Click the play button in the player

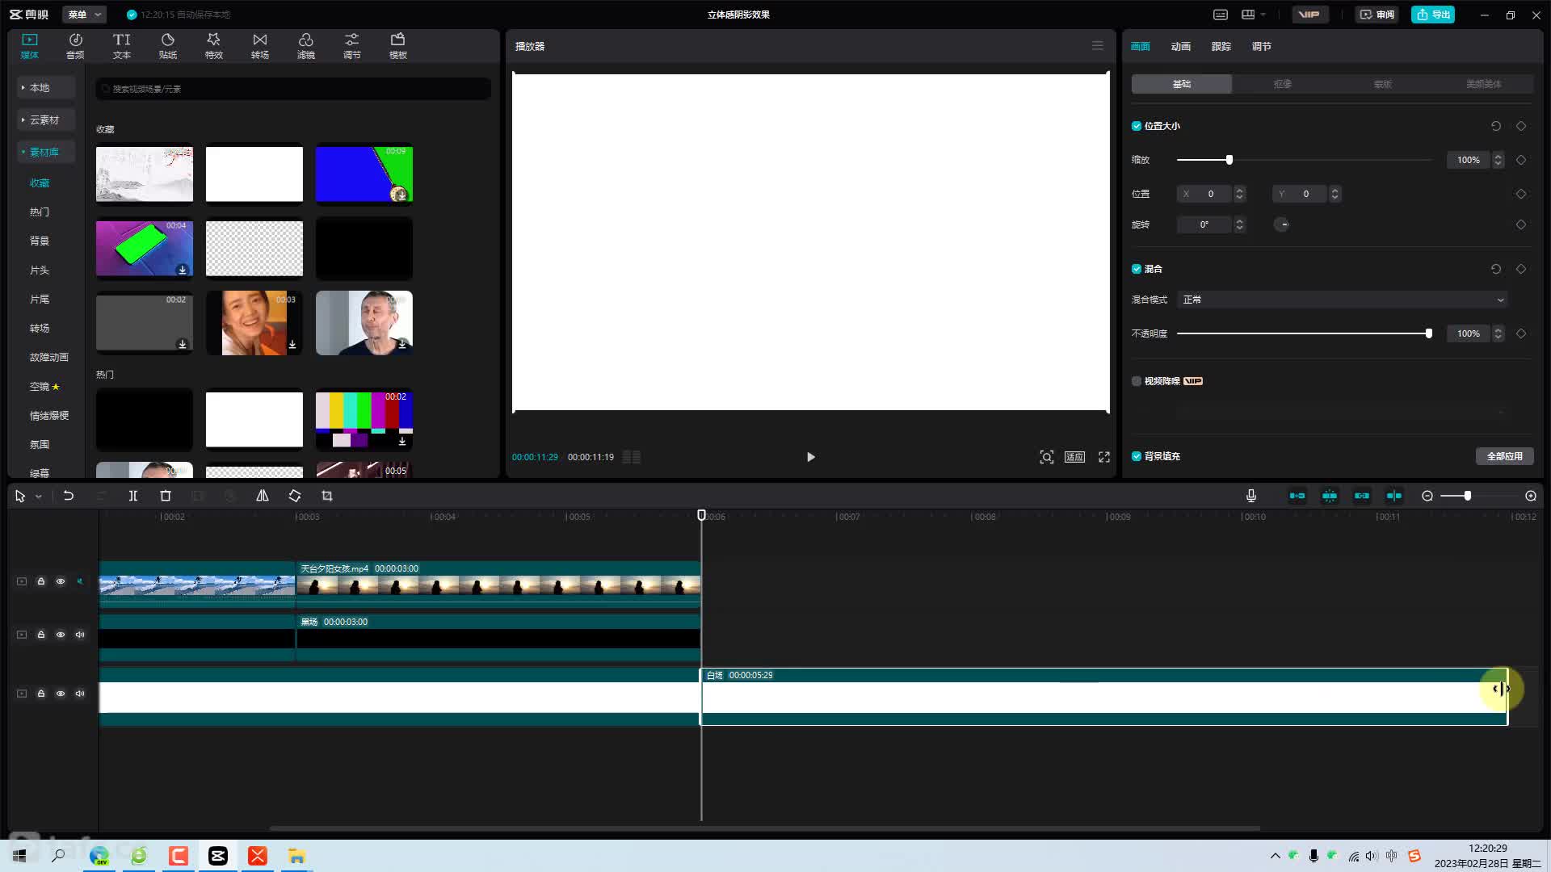(x=810, y=457)
